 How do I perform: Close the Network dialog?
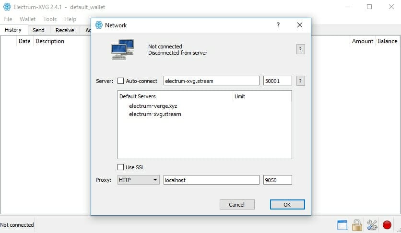click(300, 25)
